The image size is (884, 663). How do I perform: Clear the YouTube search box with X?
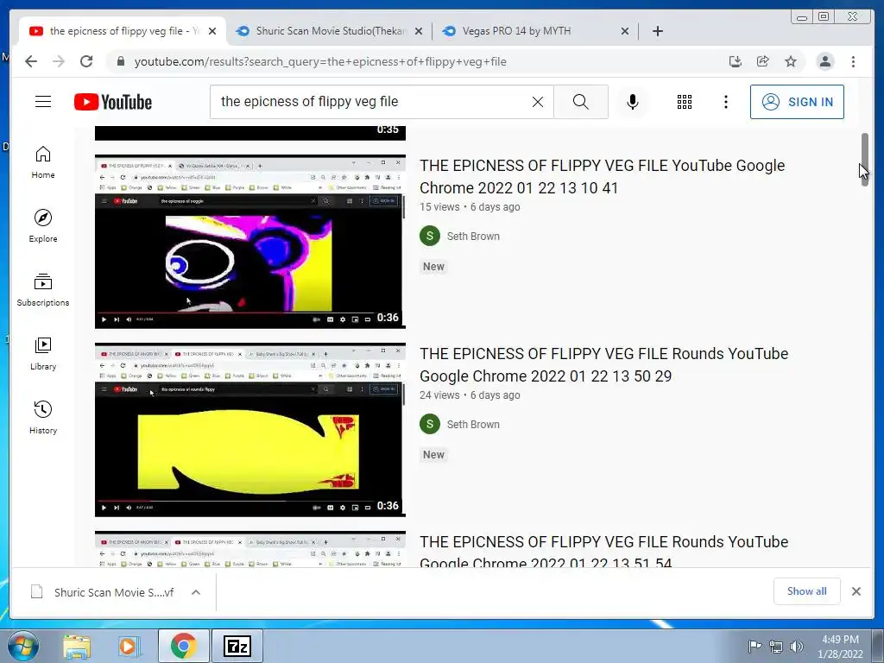537,102
